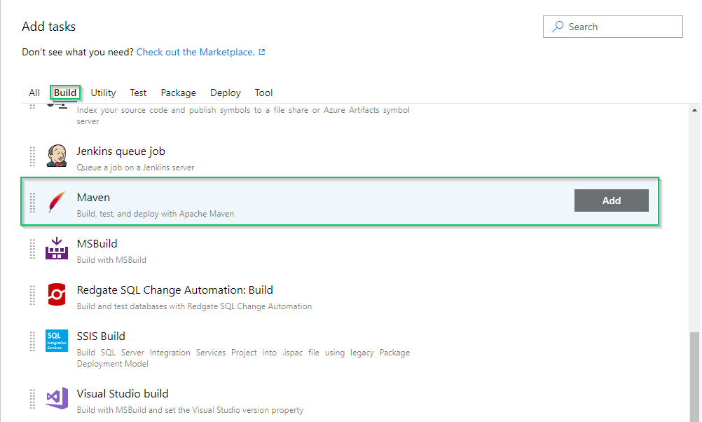
Task: Switch to the Test tab
Action: [138, 93]
